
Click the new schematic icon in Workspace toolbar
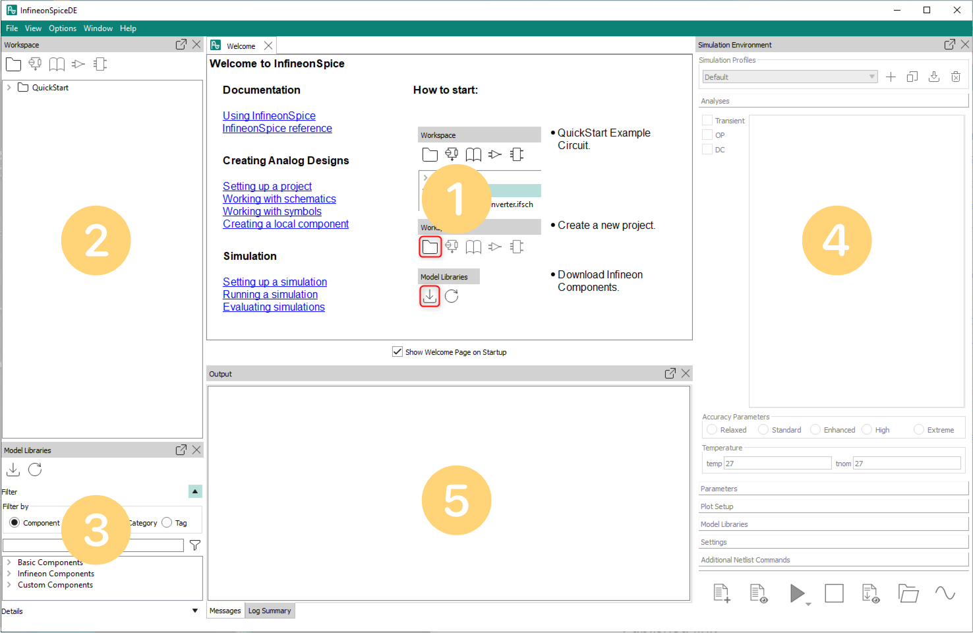tap(35, 64)
